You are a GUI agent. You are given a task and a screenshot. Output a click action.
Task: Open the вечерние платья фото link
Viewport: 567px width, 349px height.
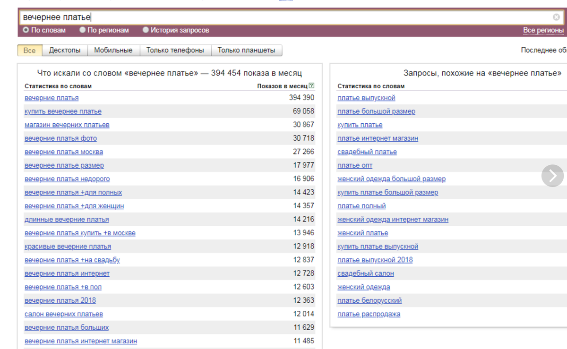[x=60, y=138]
